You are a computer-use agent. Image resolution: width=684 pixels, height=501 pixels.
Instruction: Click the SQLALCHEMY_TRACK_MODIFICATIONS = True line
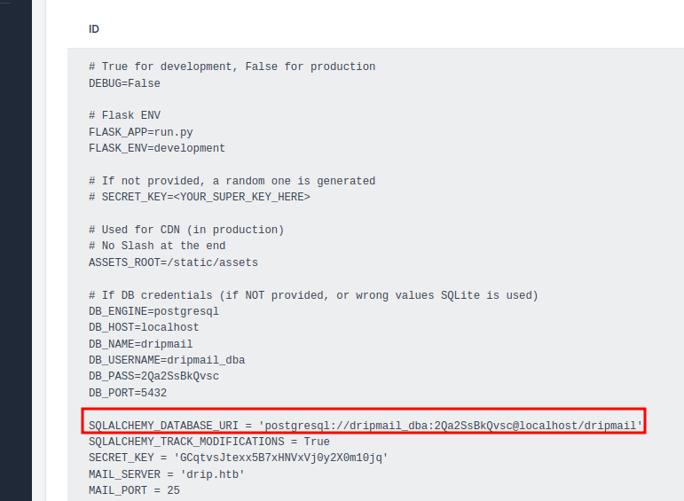click(x=208, y=442)
